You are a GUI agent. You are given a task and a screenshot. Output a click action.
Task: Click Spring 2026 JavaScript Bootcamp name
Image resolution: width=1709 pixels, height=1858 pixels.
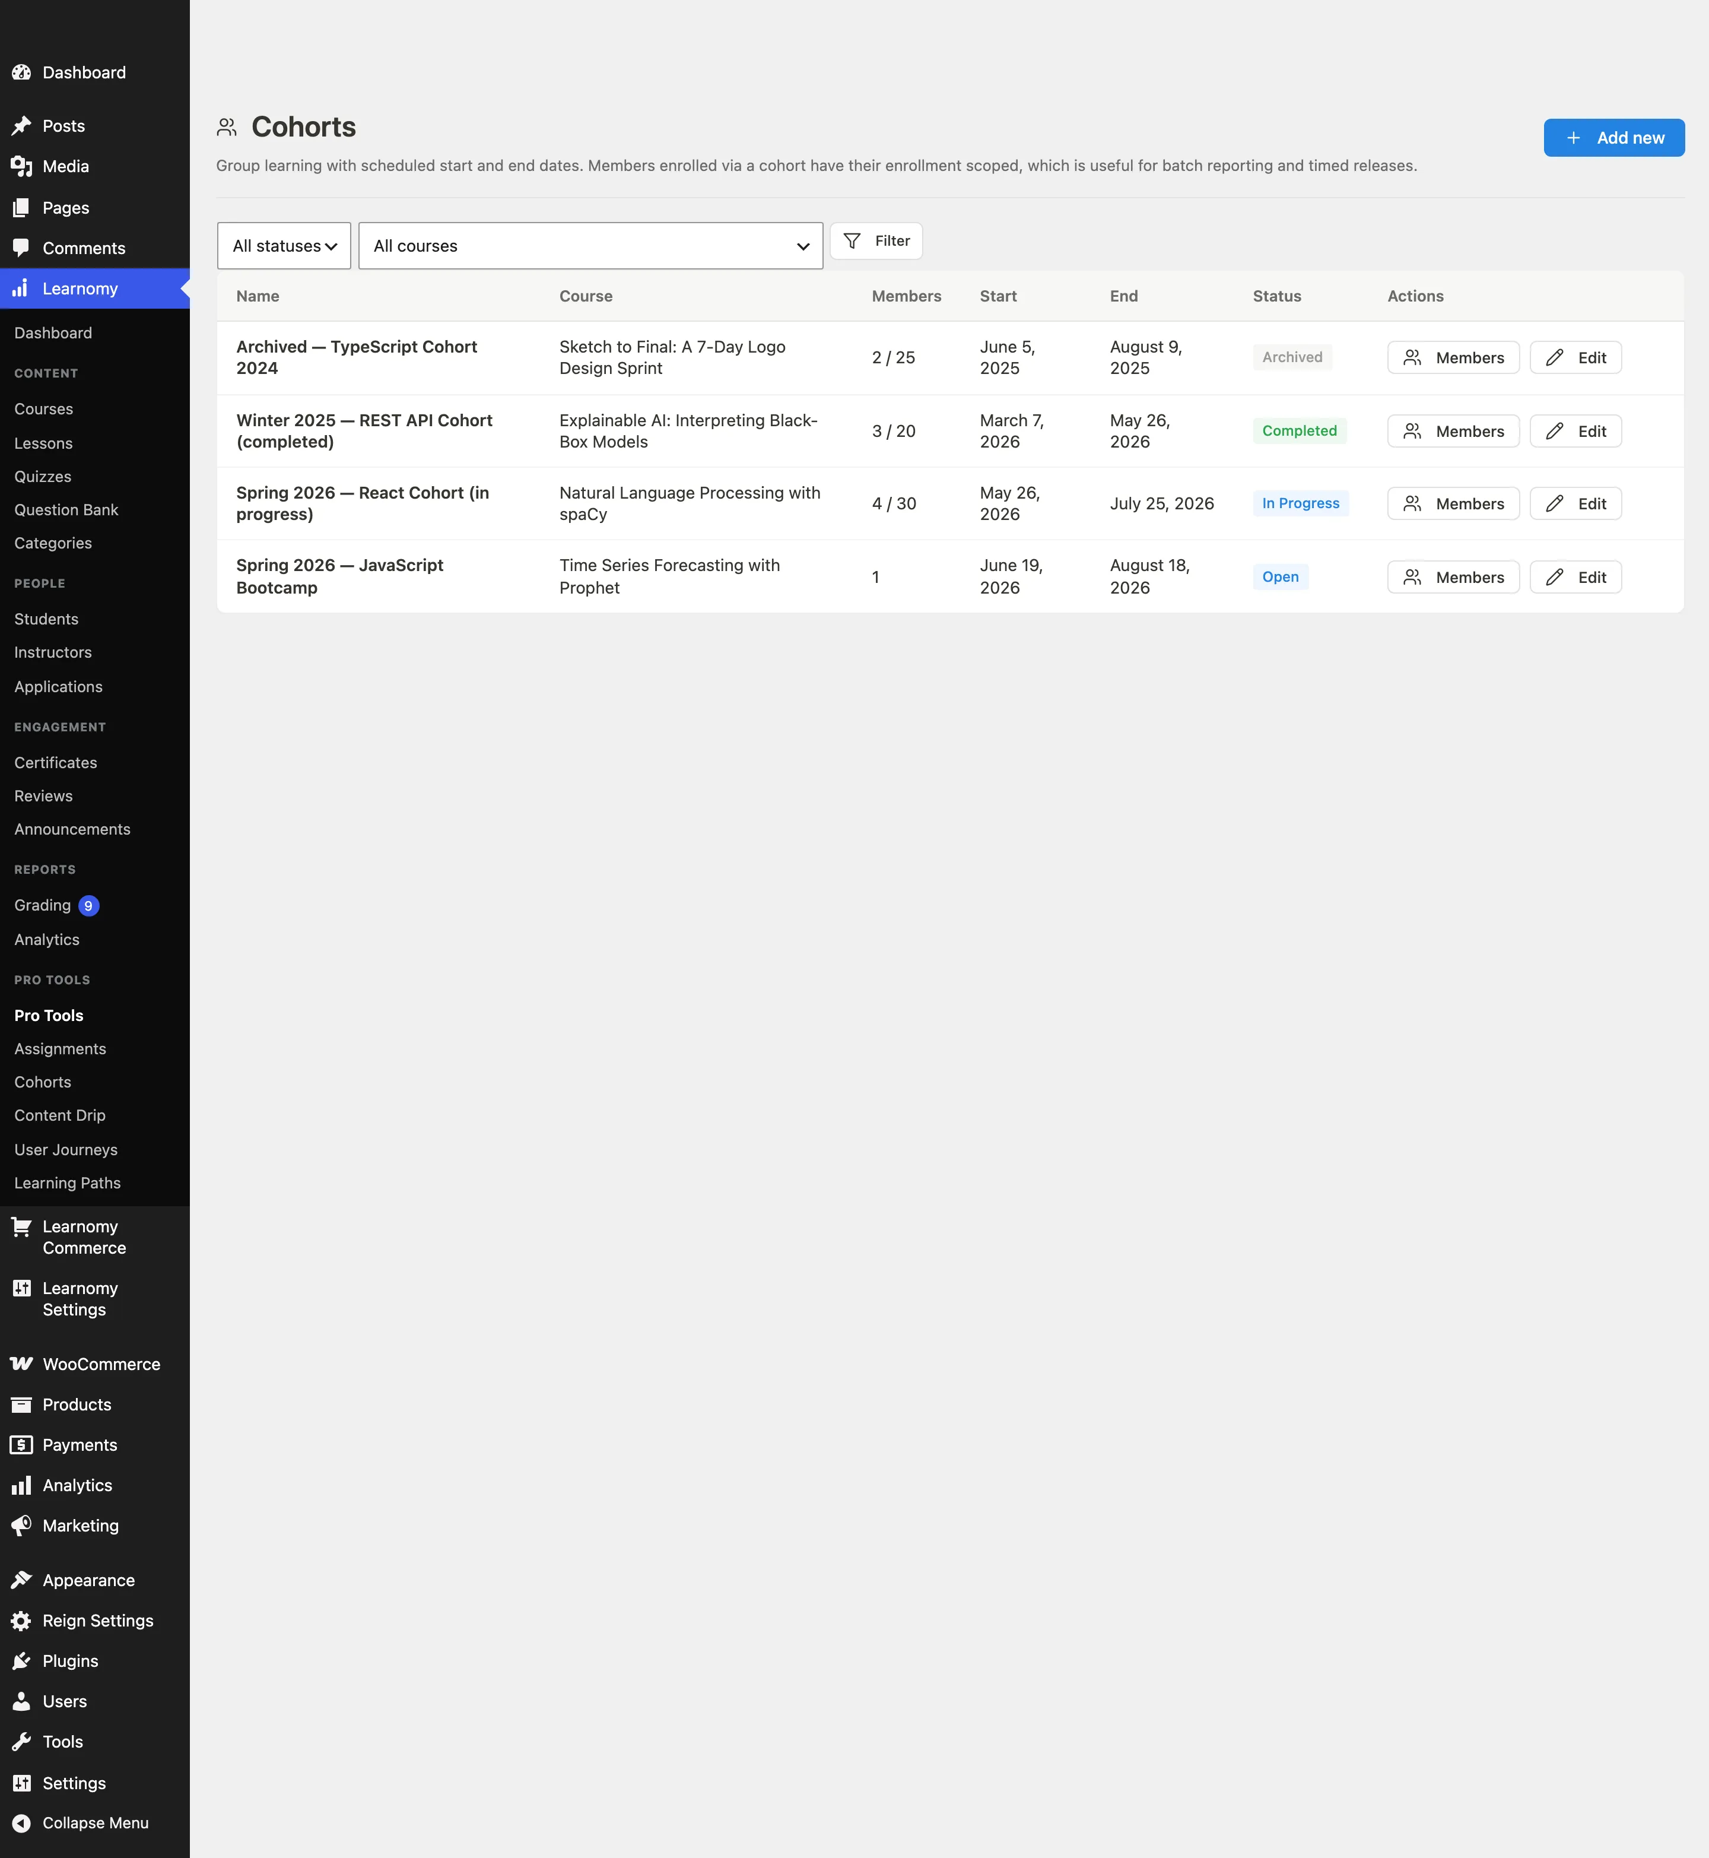339,576
